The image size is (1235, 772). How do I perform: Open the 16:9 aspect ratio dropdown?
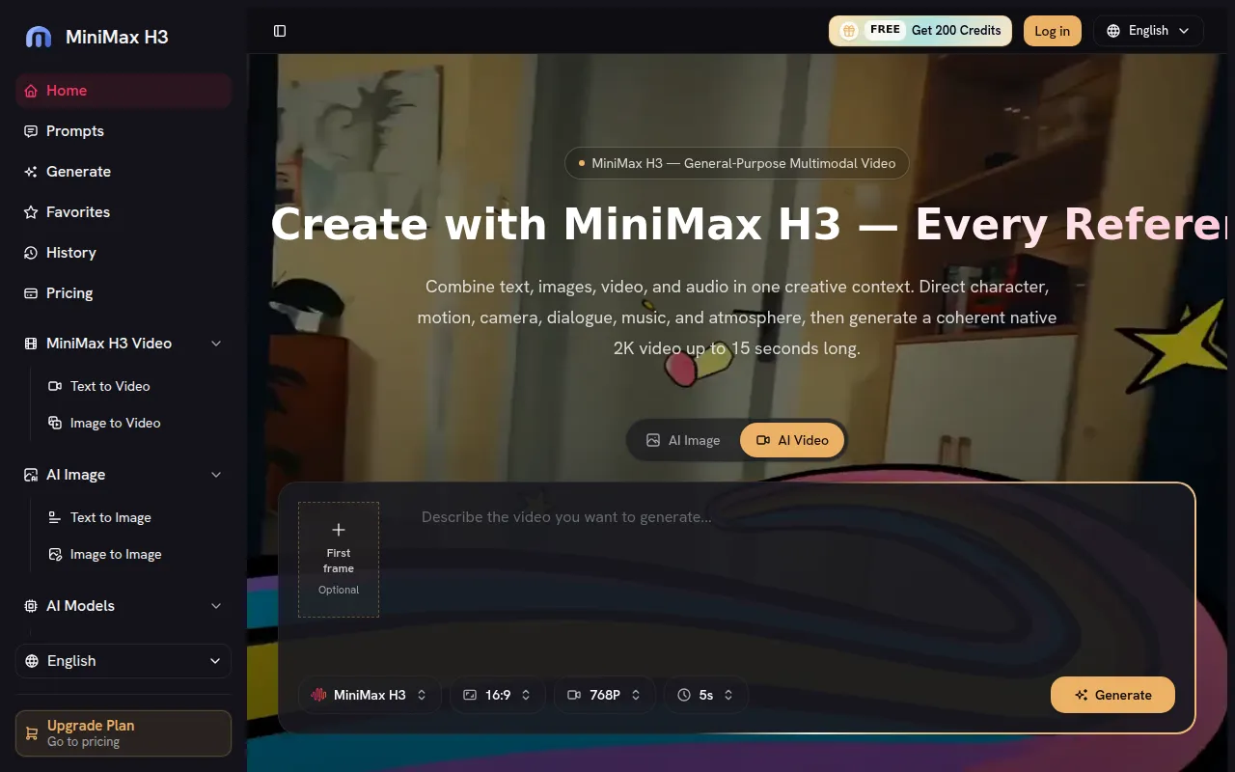coord(498,695)
